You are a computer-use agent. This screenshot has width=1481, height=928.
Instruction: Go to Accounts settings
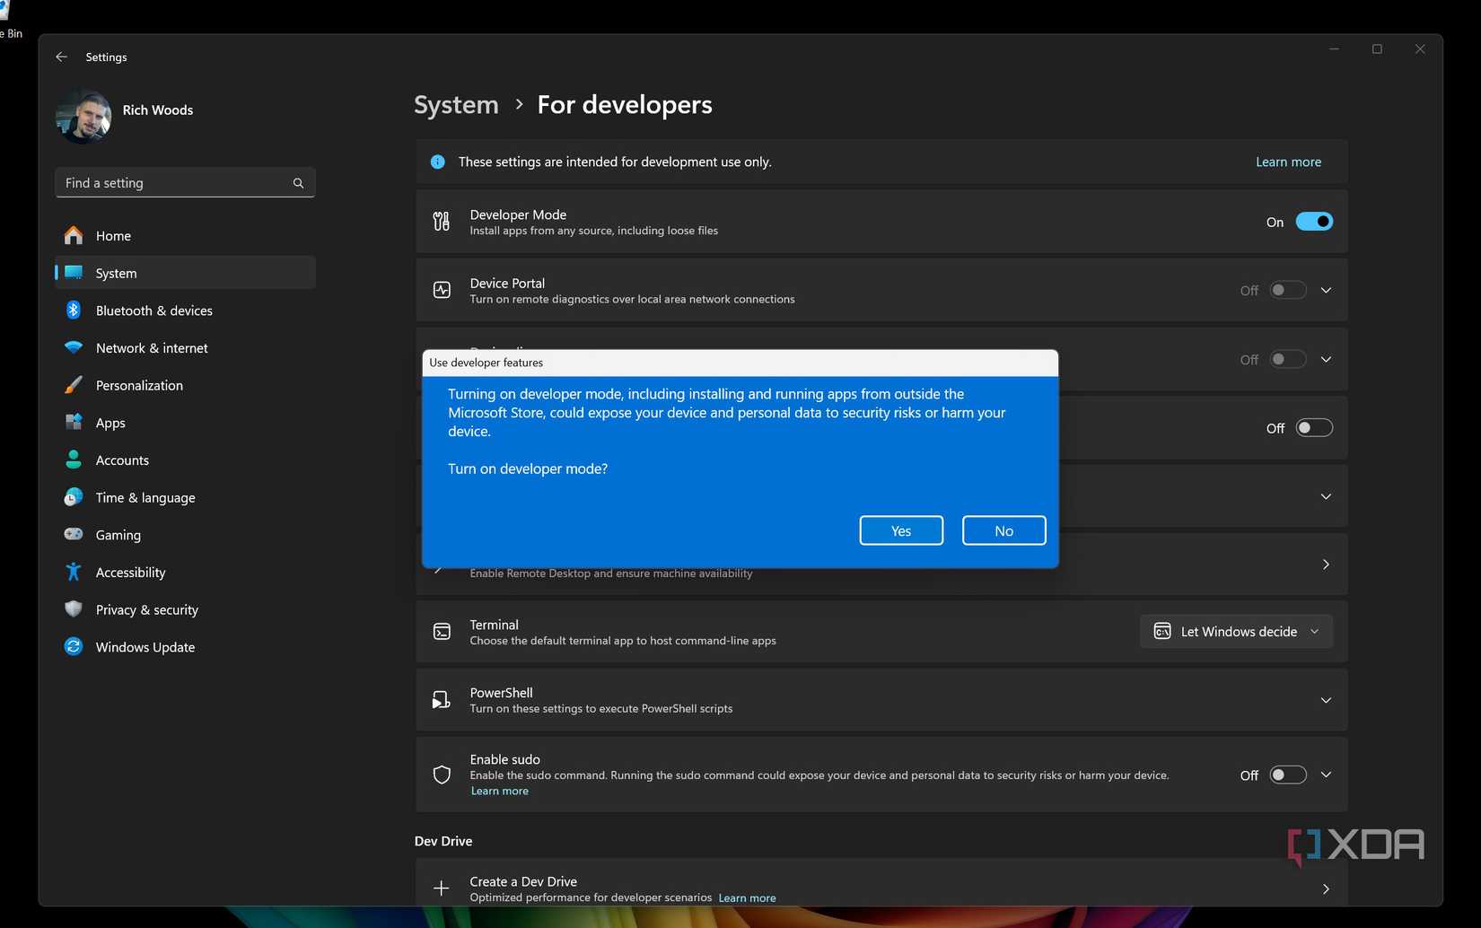(122, 460)
